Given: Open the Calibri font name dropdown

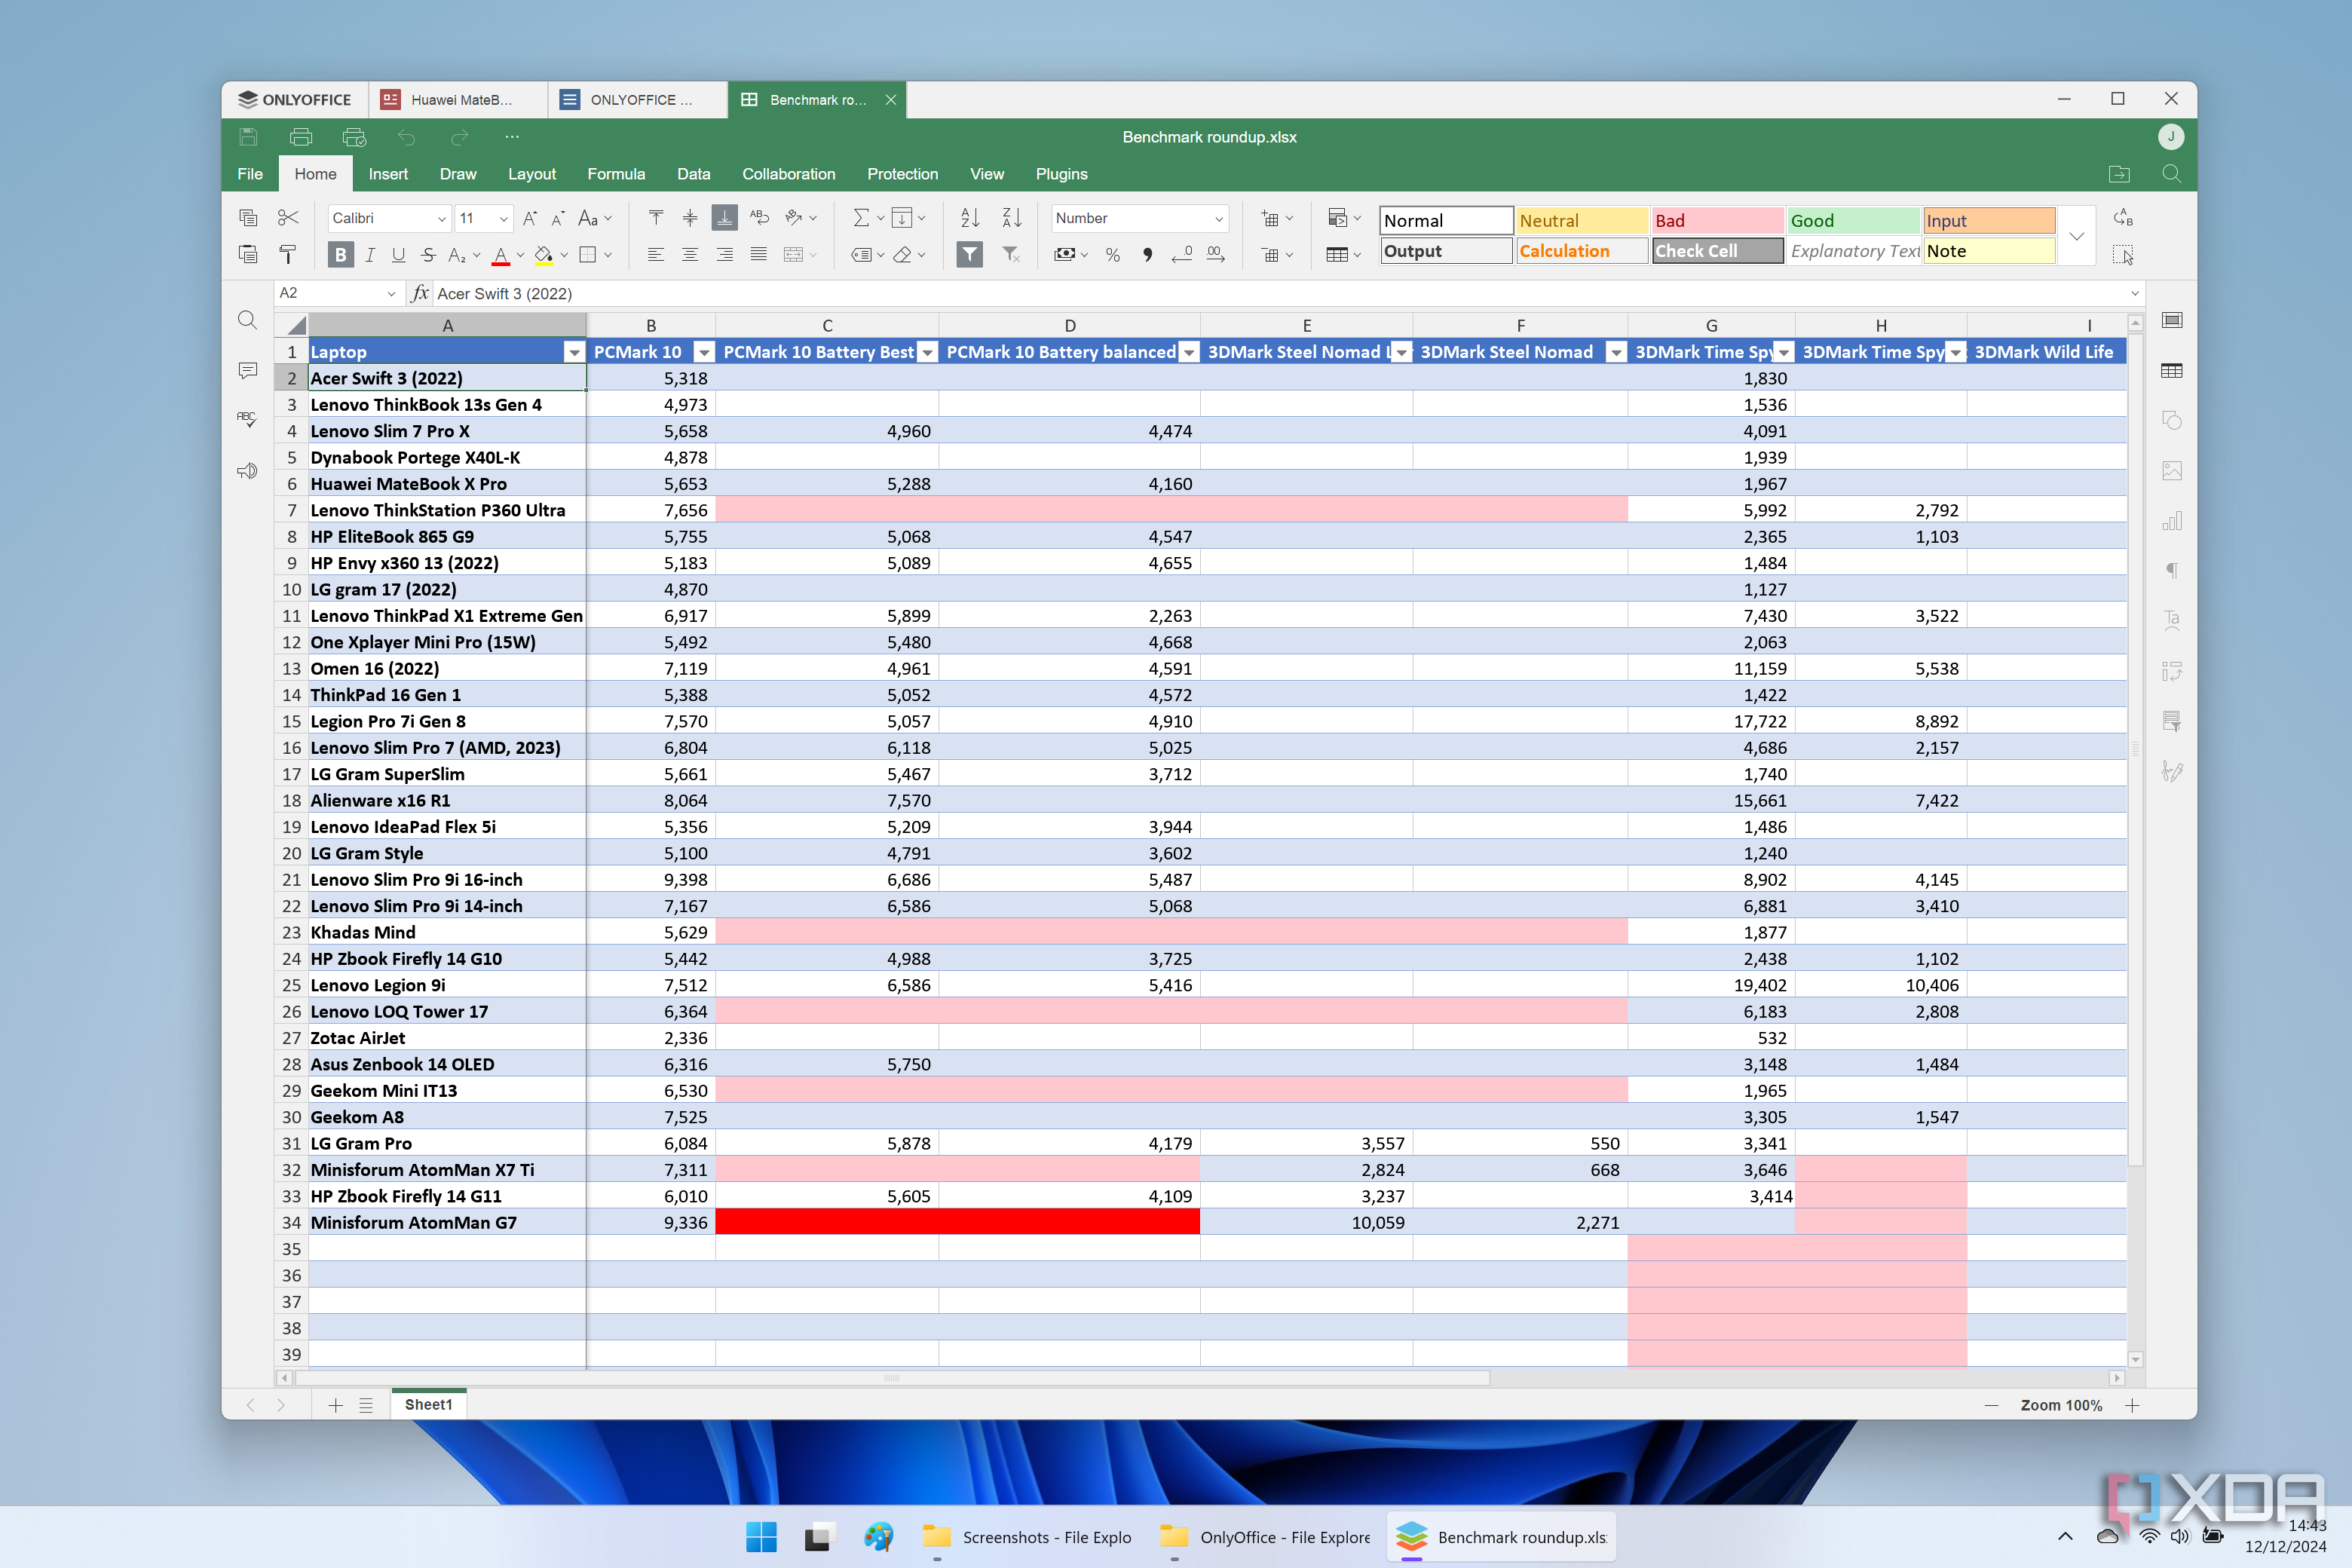Looking at the screenshot, I should [441, 218].
